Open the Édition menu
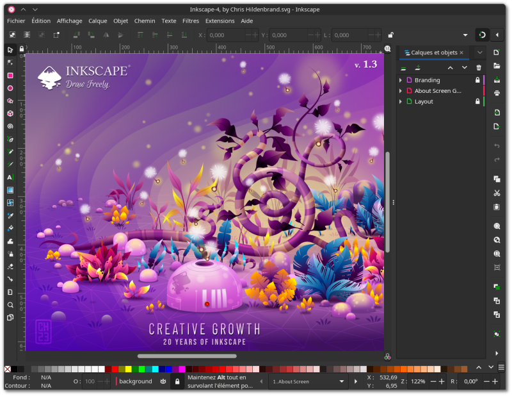The image size is (512, 396). (x=41, y=21)
